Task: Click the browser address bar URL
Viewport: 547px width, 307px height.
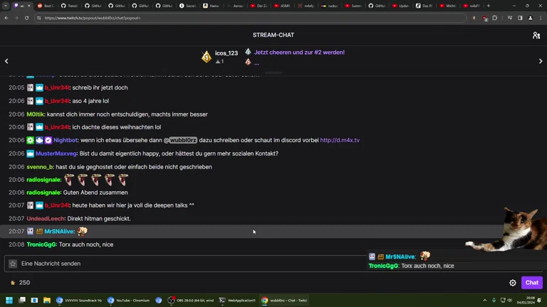Action: click(93, 18)
